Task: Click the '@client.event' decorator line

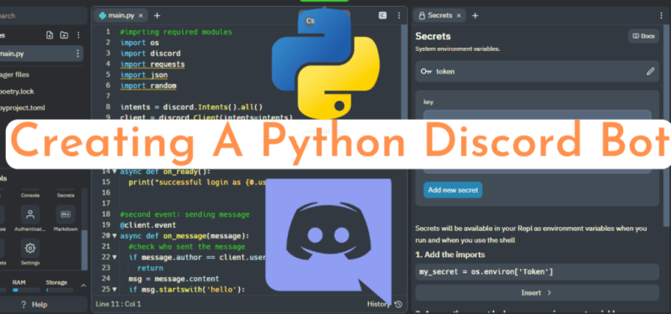Action: click(x=148, y=225)
